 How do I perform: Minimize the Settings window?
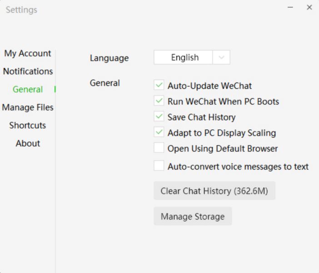(290, 8)
